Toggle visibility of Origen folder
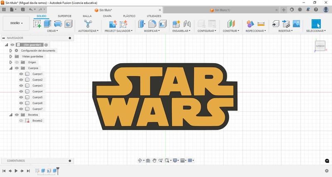Image resolution: width=332 pixels, height=177 pixels. pyautogui.click(x=17, y=62)
